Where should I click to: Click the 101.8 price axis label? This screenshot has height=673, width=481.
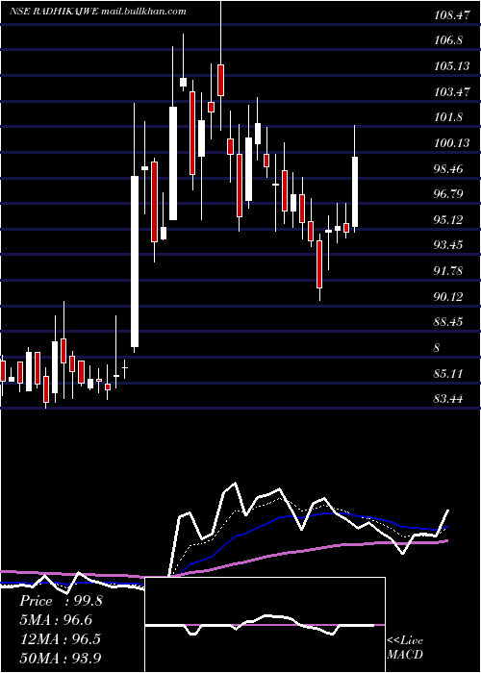tap(448, 117)
